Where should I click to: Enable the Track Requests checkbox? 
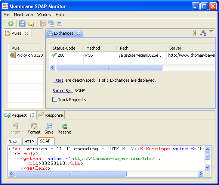point(55,100)
